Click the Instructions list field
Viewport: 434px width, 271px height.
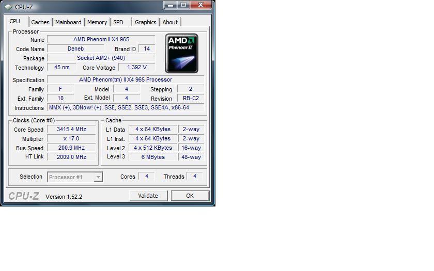coord(126,107)
